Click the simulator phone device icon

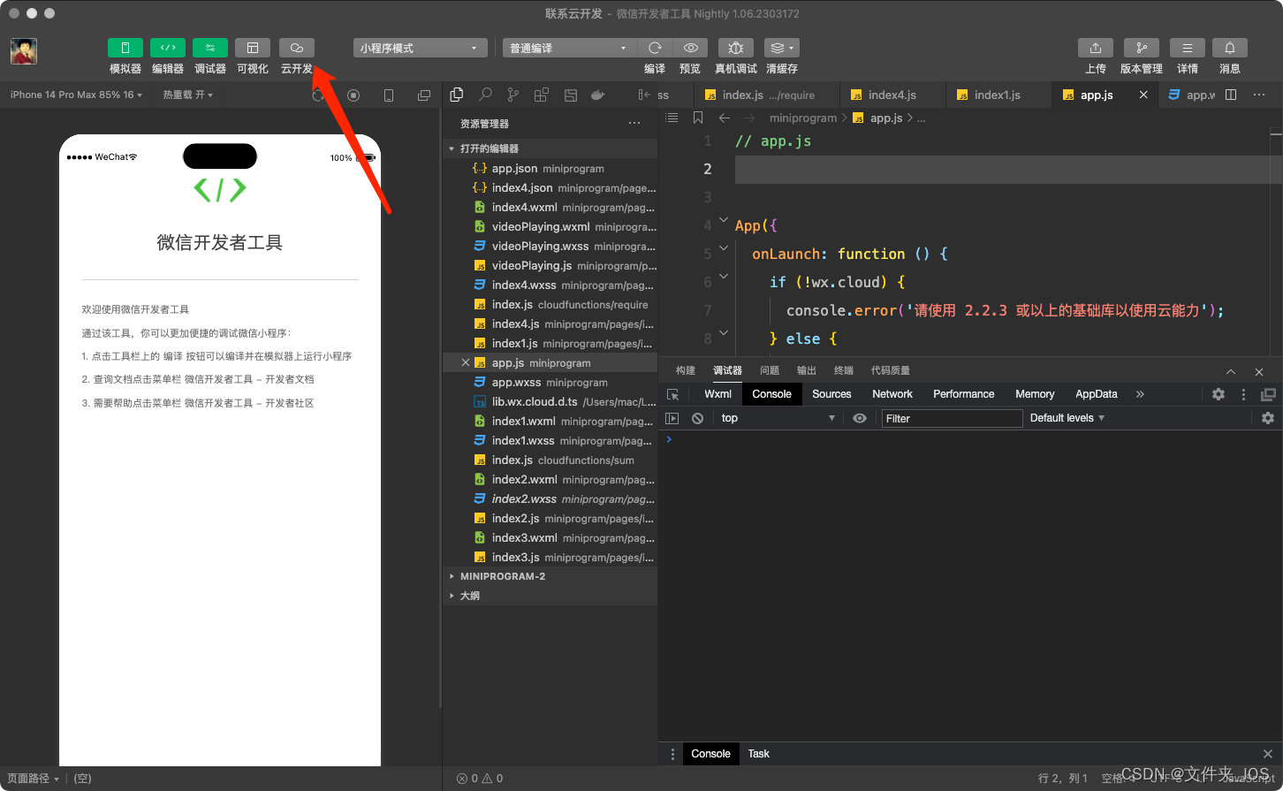point(389,95)
